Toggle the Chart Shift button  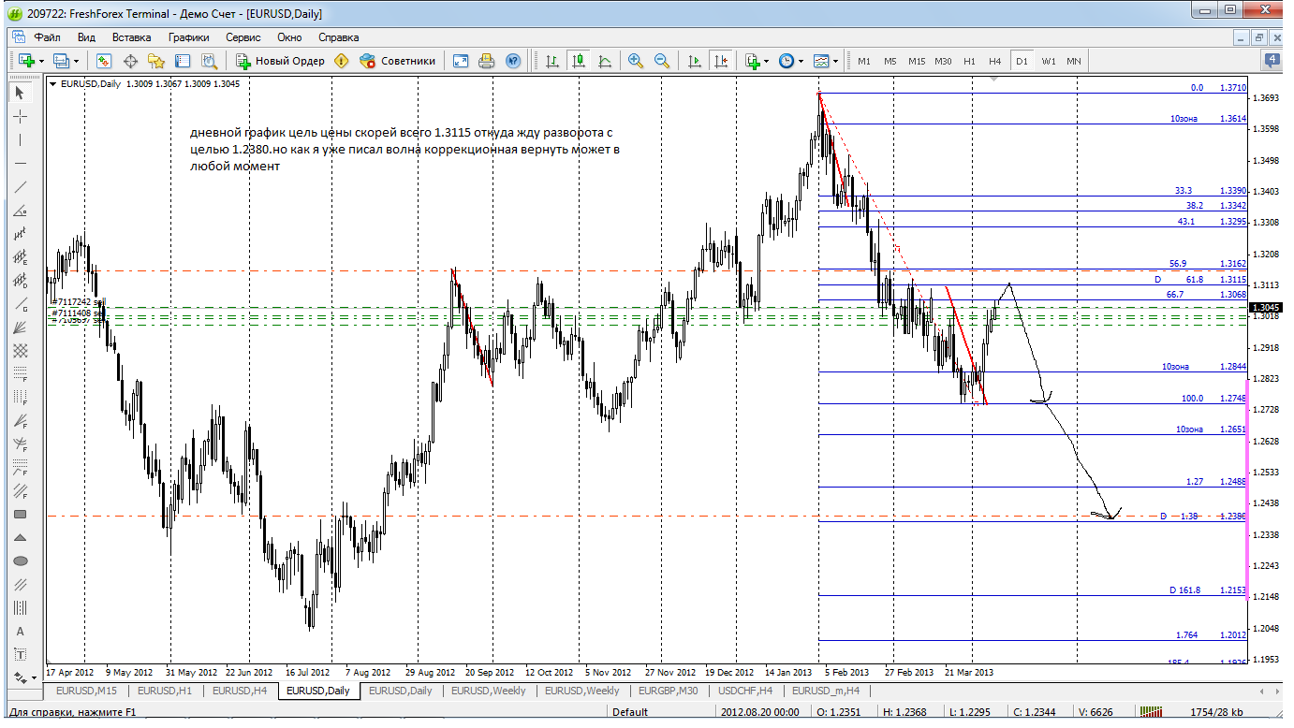[x=720, y=61]
